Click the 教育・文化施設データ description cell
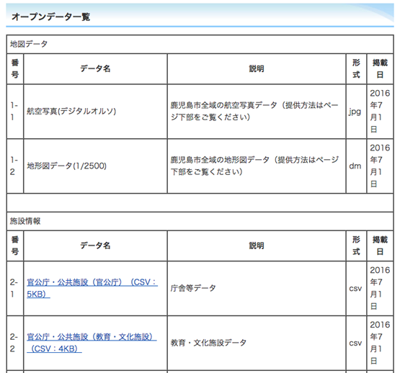This screenshot has height=373, width=400. click(257, 343)
